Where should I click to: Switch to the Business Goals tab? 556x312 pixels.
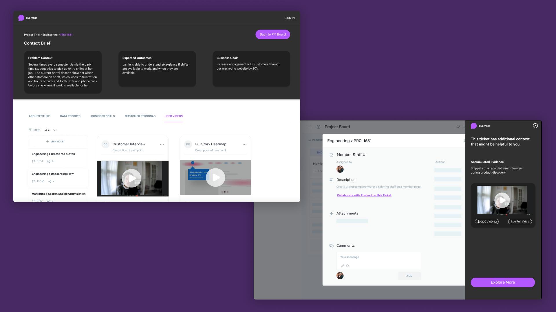click(x=103, y=116)
